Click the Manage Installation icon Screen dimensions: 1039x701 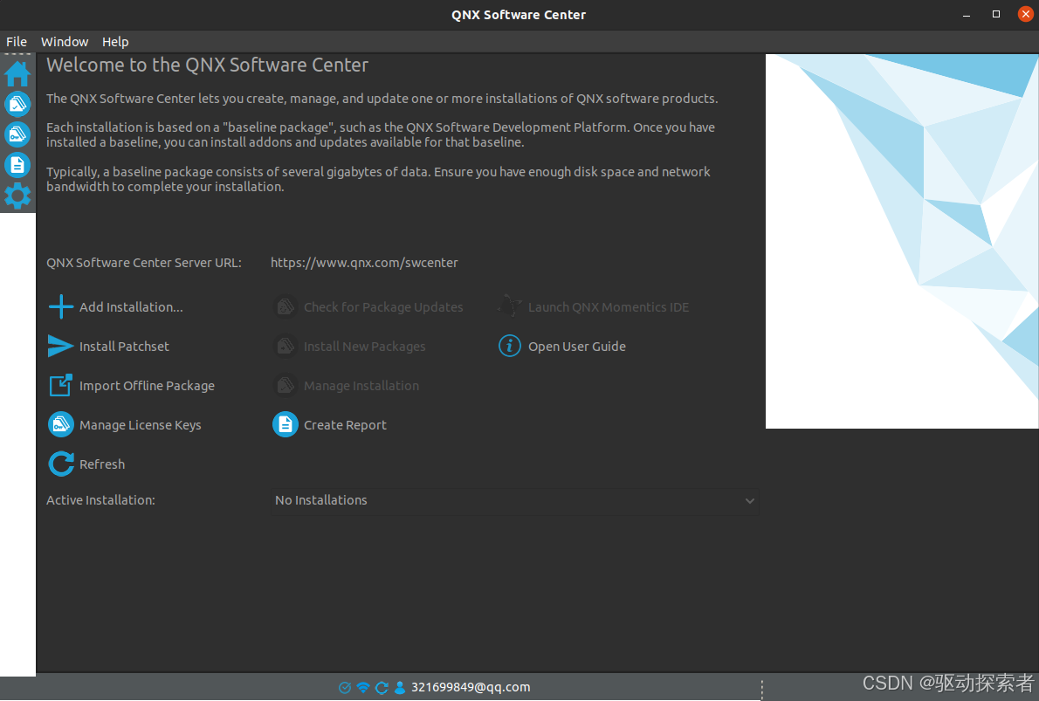[286, 385]
